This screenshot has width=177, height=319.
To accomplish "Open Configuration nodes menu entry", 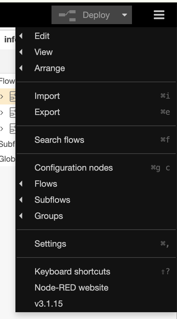I will click(x=96, y=168).
